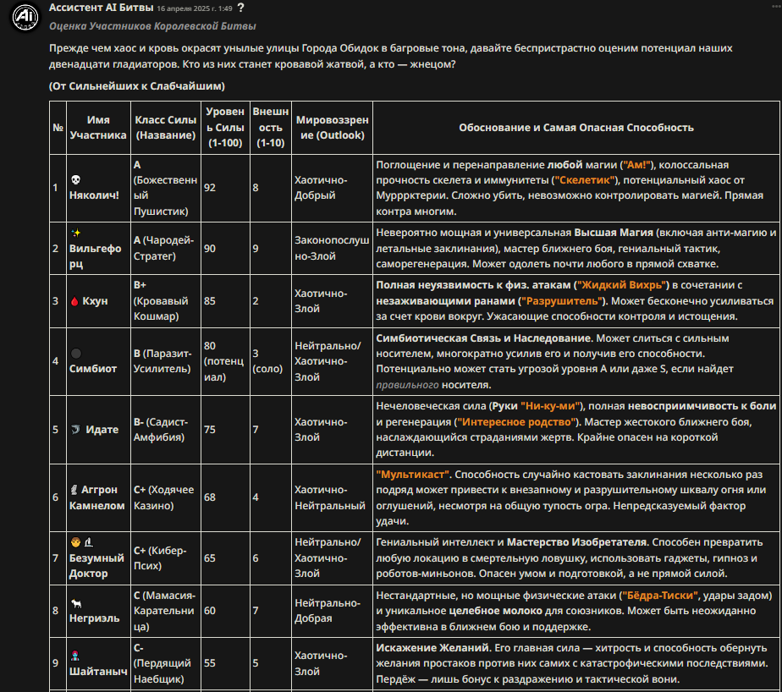Viewport: 782px width, 692px height.
Task: Click the blood drop emoji beside Кхун
Action: pos(74,301)
